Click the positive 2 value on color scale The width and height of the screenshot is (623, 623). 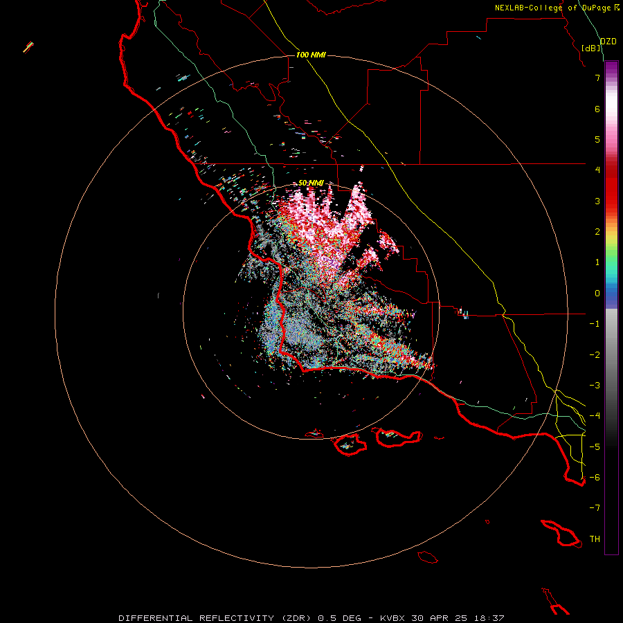[597, 232]
